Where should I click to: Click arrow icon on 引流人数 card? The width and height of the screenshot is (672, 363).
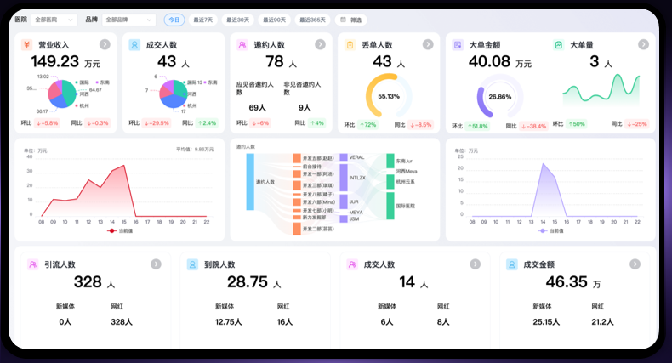(156, 264)
